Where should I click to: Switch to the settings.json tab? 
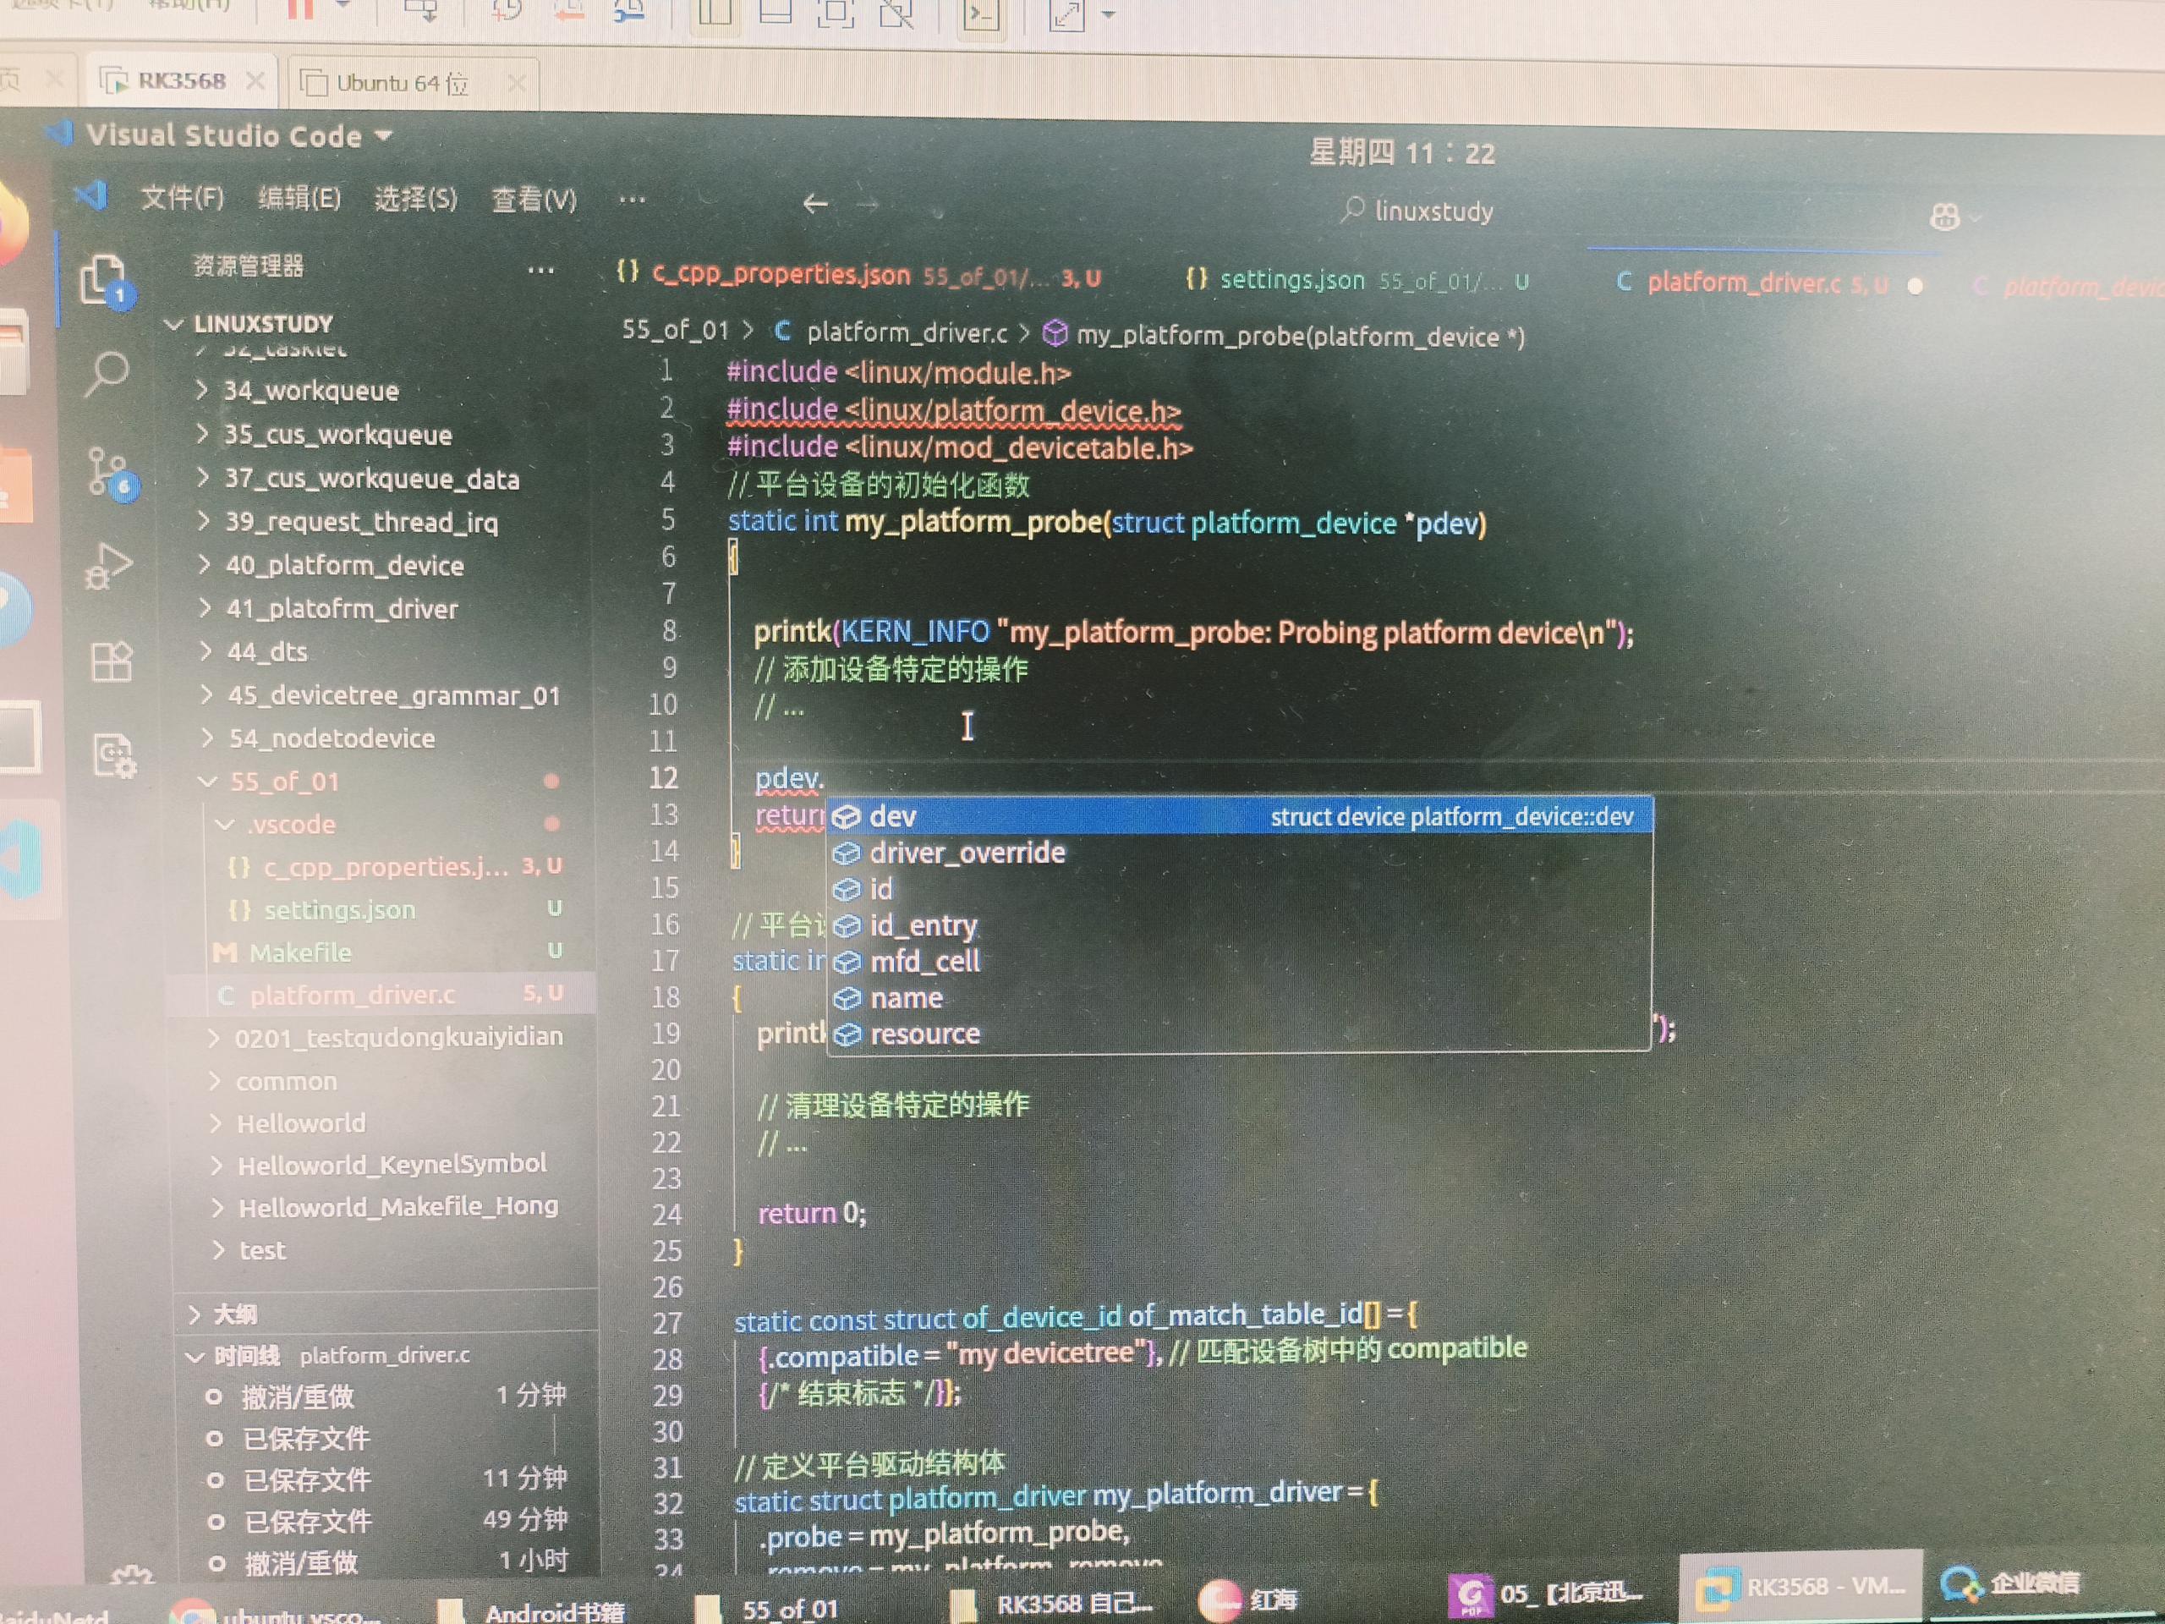click(1291, 281)
